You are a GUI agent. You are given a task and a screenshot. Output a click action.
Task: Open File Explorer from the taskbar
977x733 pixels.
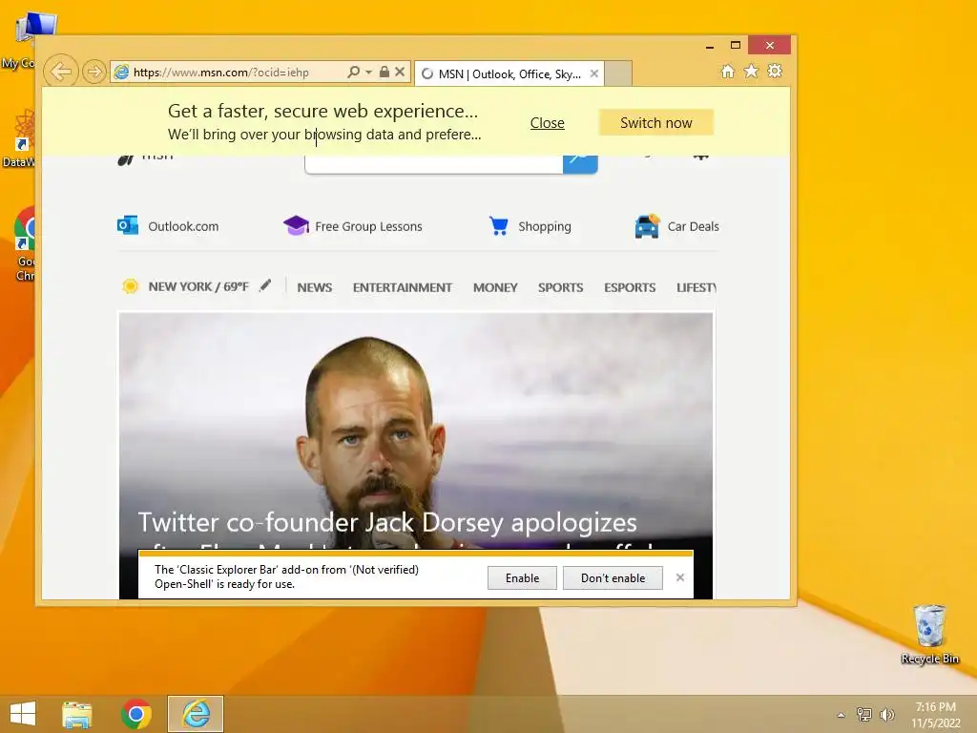pyautogui.click(x=77, y=714)
